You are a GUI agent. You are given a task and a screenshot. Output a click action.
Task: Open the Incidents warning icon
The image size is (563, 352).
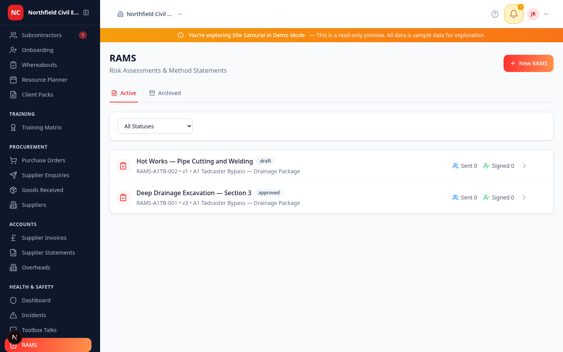click(x=13, y=315)
